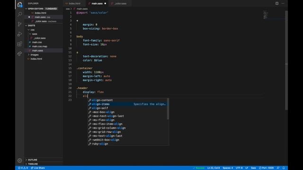
Task: Open Source Control view
Action: (20, 24)
